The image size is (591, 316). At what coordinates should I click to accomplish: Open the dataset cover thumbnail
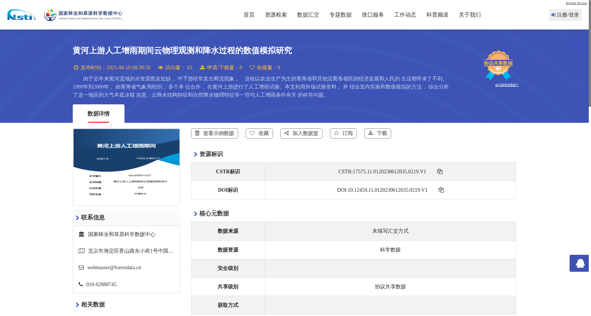pos(126,167)
